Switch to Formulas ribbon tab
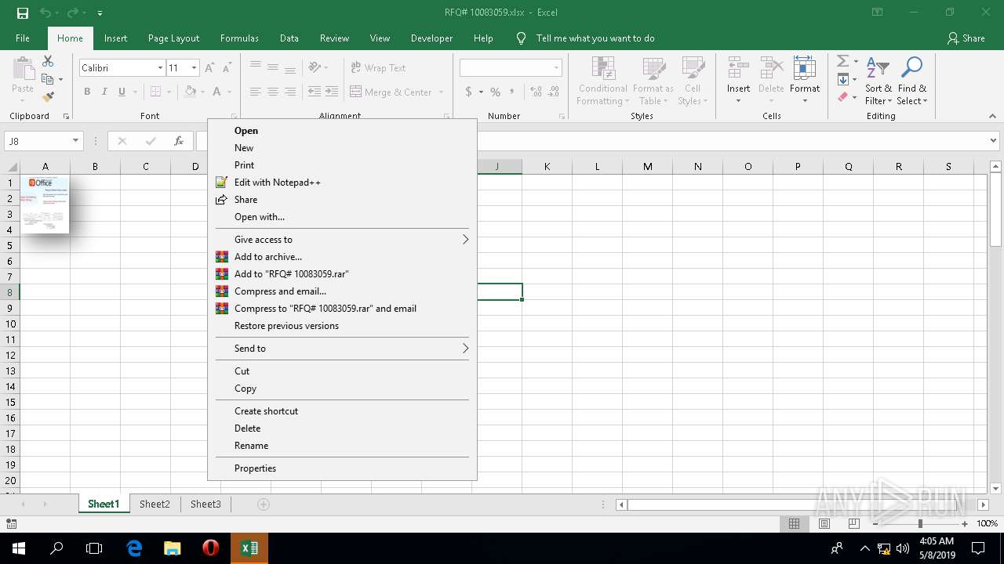This screenshot has height=564, width=1004. click(239, 38)
